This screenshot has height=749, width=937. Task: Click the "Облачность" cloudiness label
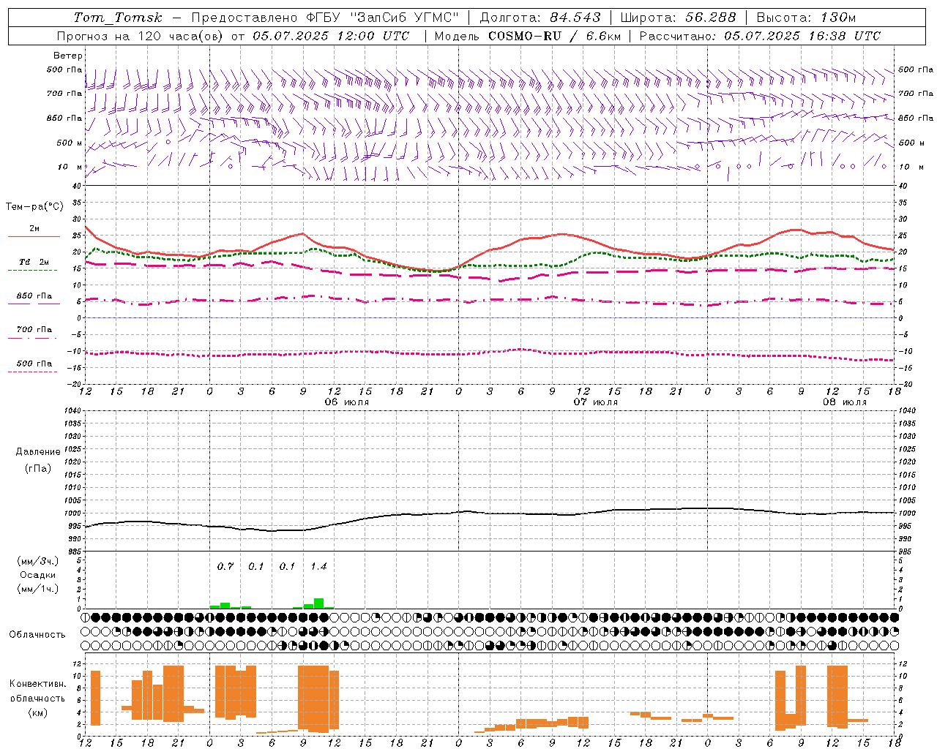coord(37,635)
